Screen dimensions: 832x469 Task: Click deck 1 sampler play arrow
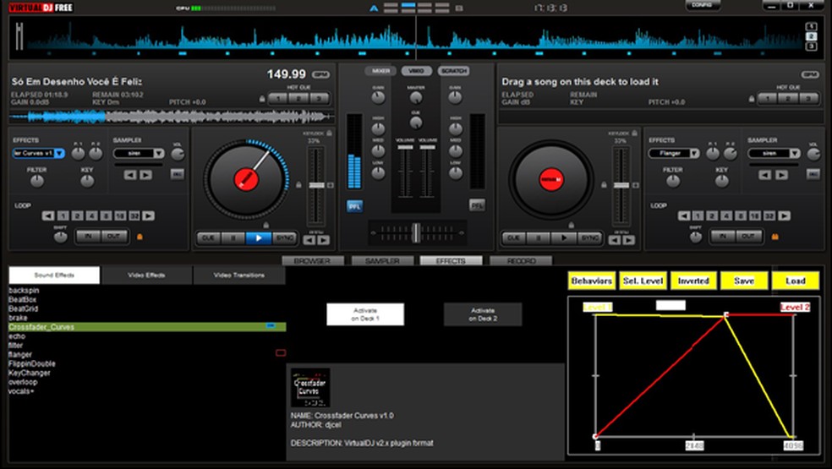tap(146, 175)
